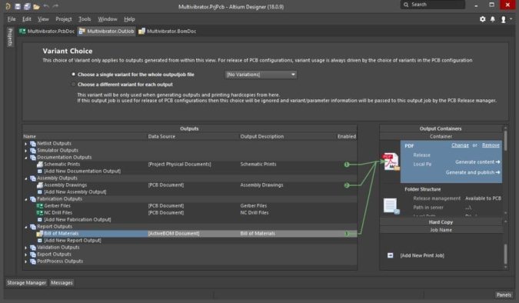Click the Add New Print Job icon
The width and height of the screenshot is (519, 303).
point(391,255)
